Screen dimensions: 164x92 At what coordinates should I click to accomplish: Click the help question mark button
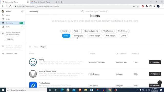tap(160, 82)
